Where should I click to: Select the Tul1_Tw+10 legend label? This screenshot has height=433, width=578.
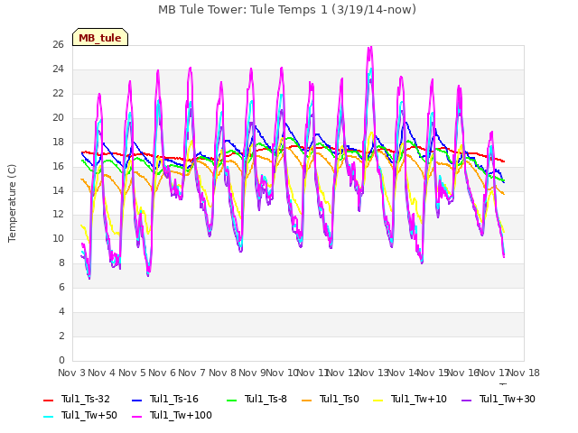[x=419, y=399]
